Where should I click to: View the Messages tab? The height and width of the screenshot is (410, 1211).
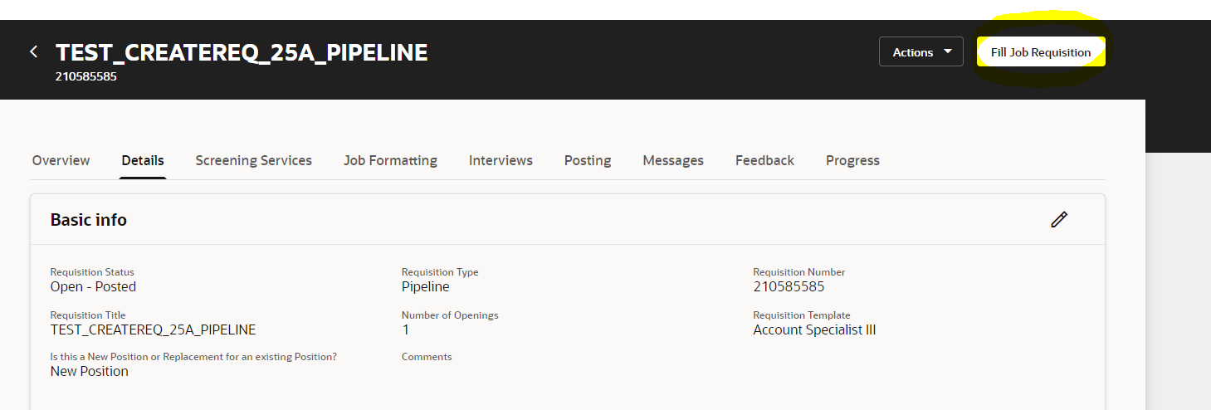tap(673, 160)
